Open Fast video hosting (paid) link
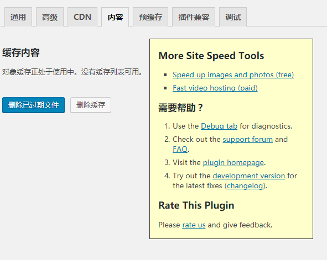This screenshot has height=260, width=327. (x=215, y=88)
